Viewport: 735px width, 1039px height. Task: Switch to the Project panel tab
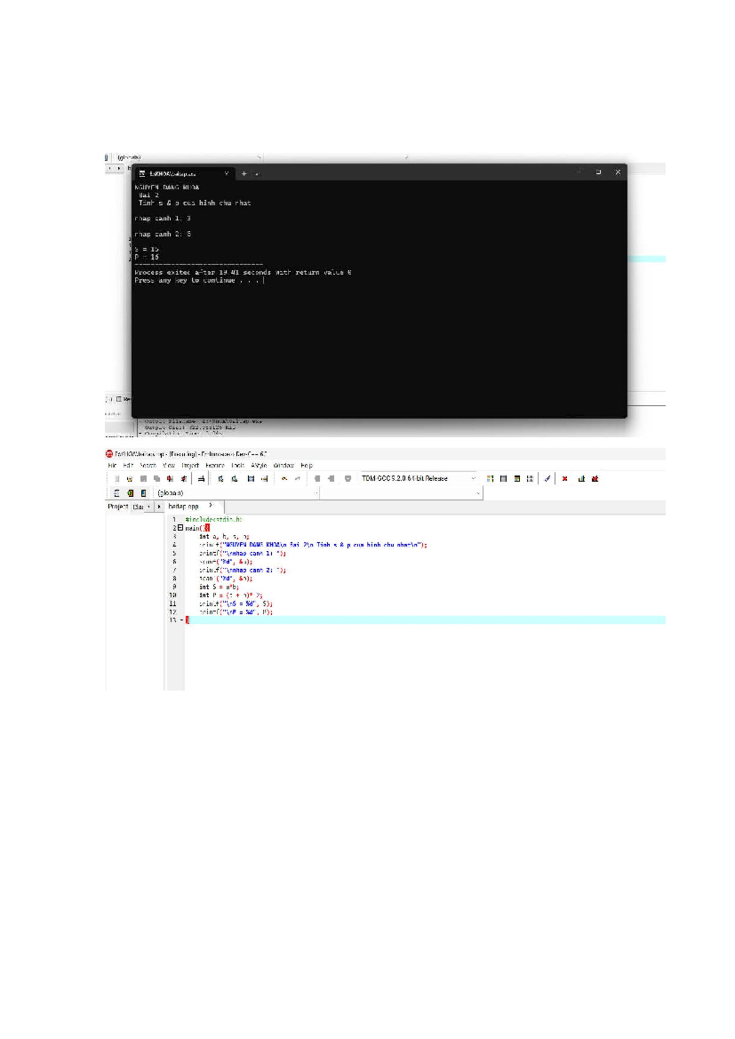pos(118,507)
